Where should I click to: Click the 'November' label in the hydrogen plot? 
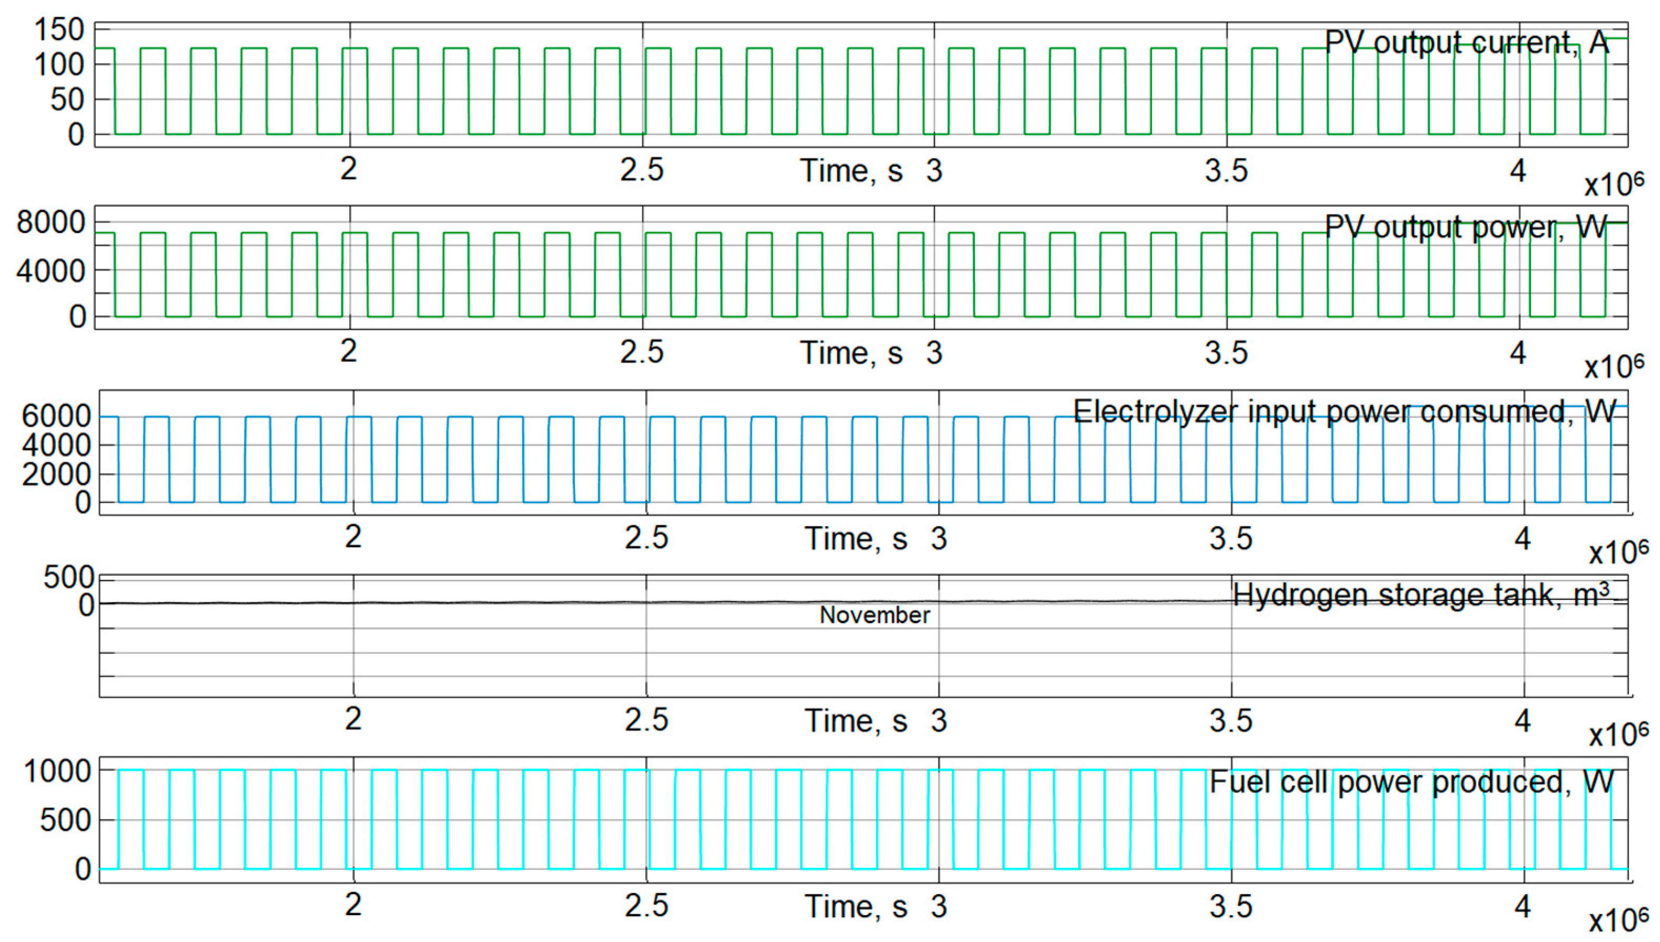click(874, 615)
